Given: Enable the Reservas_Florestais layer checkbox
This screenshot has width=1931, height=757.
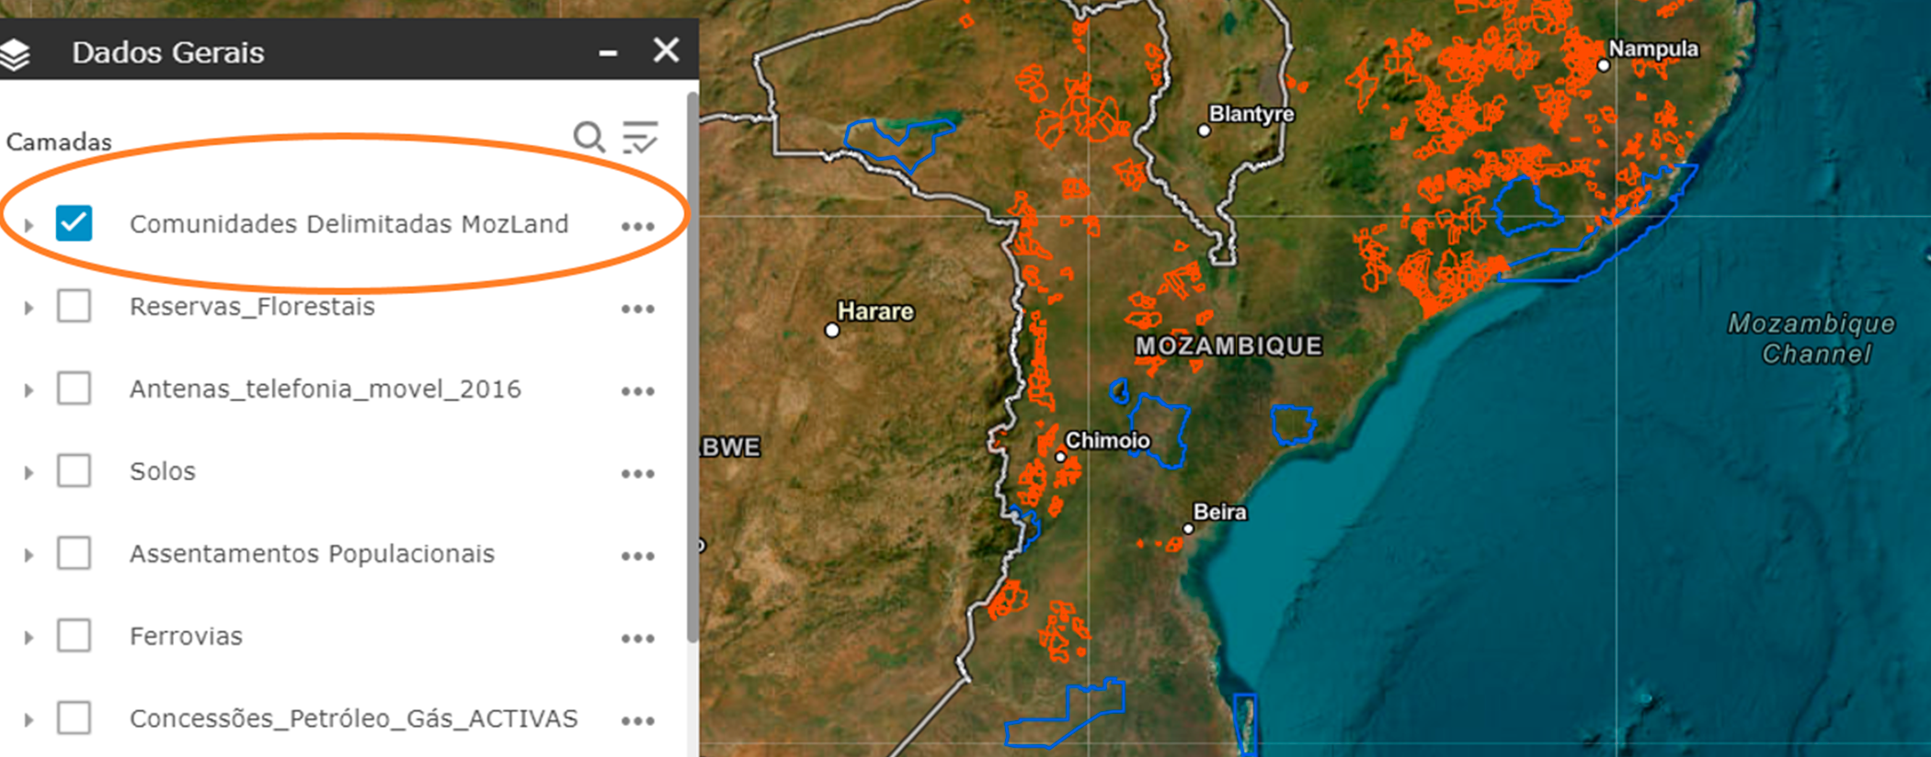Looking at the screenshot, I should (74, 306).
